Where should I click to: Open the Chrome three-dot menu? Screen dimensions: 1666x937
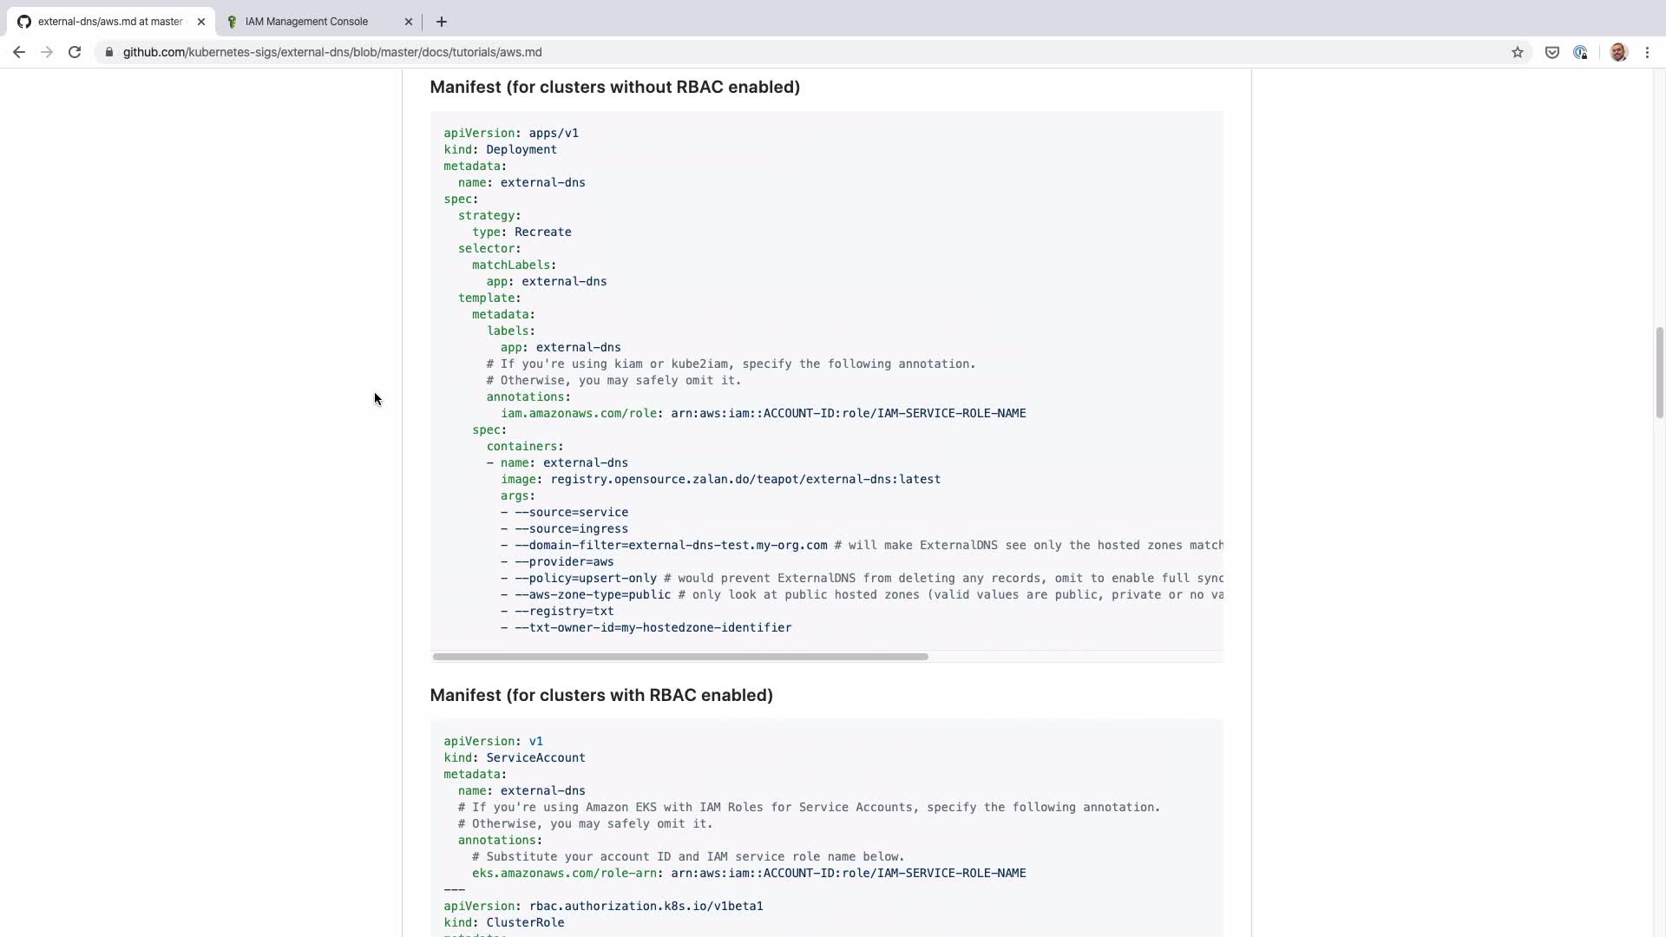click(1647, 52)
